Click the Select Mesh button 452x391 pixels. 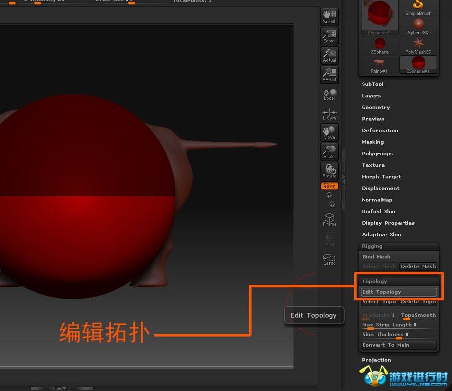[379, 267]
